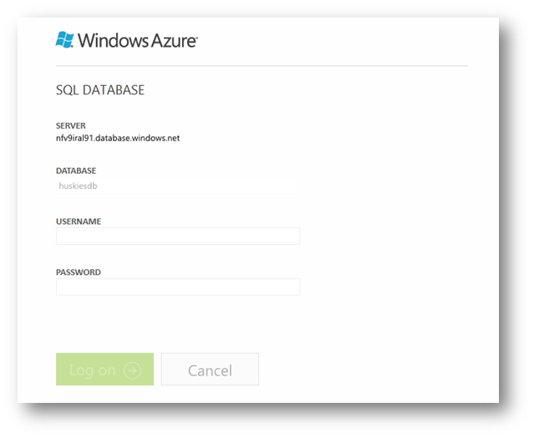534x438 pixels.
Task: Click the USERNAME label
Action: 79,222
